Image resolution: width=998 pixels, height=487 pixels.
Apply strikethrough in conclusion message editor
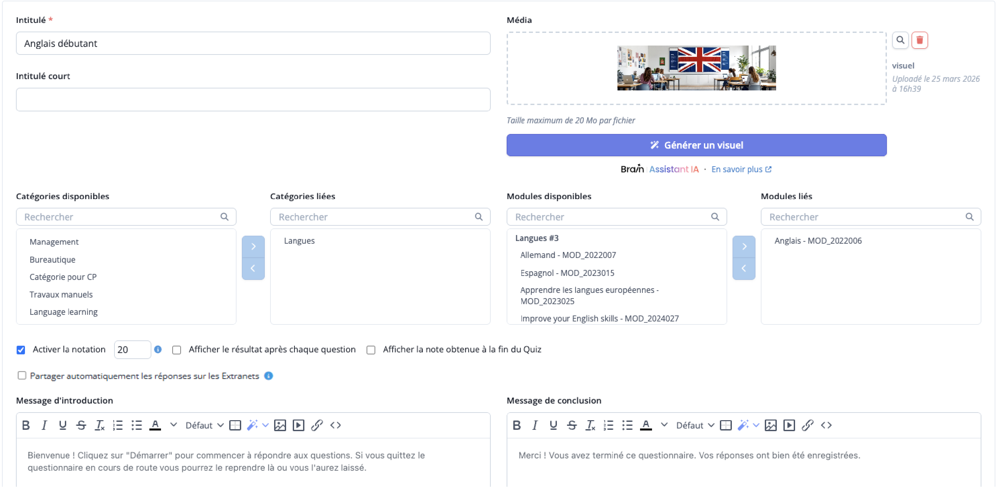click(572, 425)
